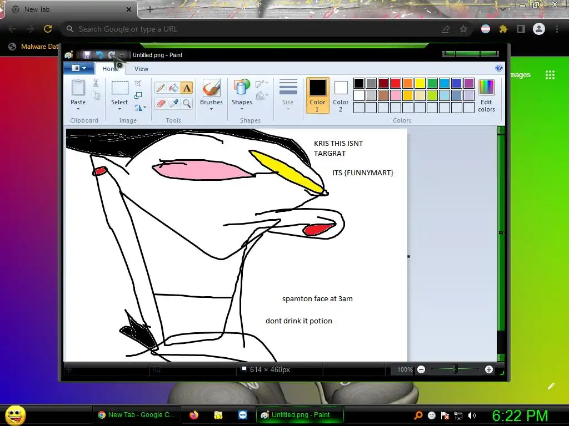The image size is (569, 426).
Task: Click the Undo arrow in Paint title bar
Action: click(99, 55)
